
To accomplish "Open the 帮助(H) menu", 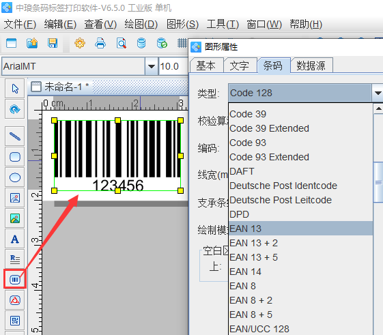I will click(306, 25).
